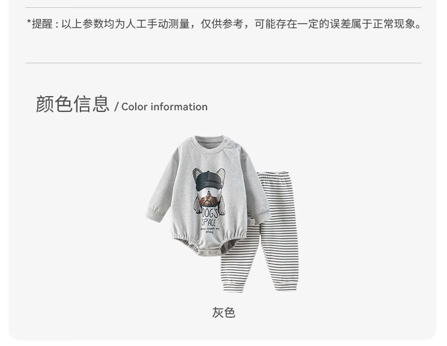Click the gray bodysuit product image
This screenshot has width=447, height=346.
(x=208, y=196)
